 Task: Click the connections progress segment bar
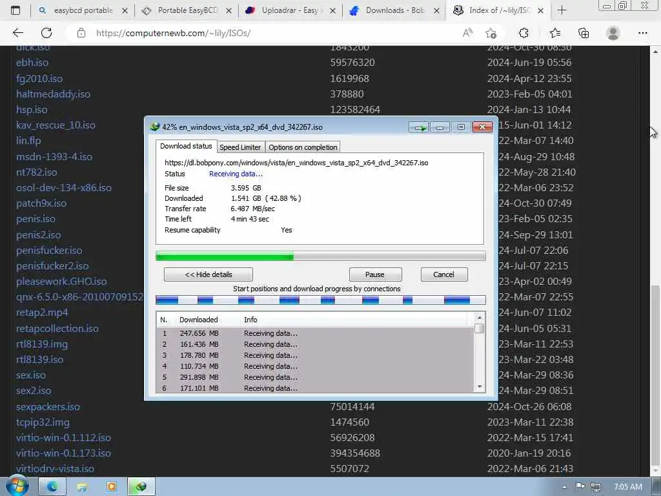point(320,300)
